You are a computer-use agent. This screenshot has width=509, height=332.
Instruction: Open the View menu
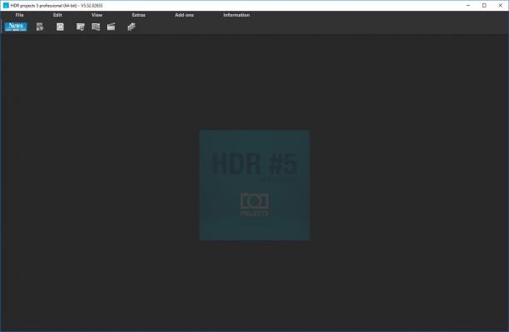click(96, 15)
